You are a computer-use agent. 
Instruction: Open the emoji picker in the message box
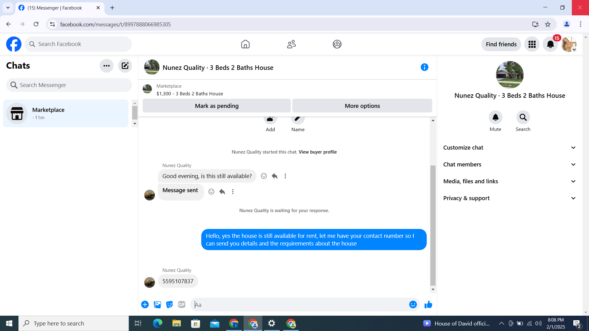[x=413, y=305]
